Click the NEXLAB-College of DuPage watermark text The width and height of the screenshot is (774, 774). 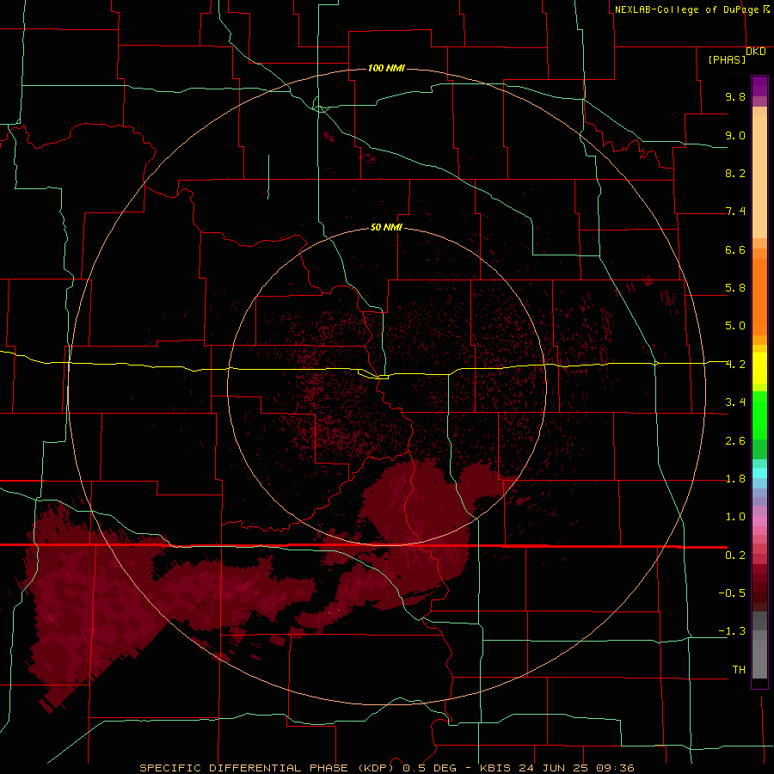point(691,9)
